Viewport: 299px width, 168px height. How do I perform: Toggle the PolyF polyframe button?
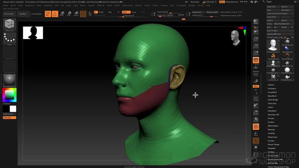(256, 127)
